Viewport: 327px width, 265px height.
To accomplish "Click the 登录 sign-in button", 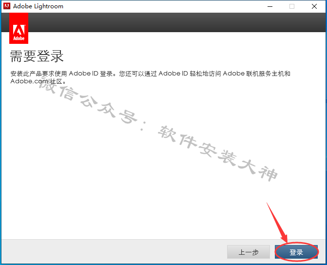I will tap(296, 252).
